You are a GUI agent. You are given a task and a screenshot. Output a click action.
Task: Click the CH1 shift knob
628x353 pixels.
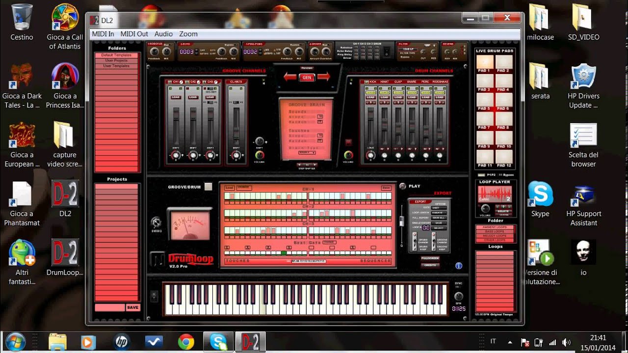pyautogui.click(x=176, y=155)
